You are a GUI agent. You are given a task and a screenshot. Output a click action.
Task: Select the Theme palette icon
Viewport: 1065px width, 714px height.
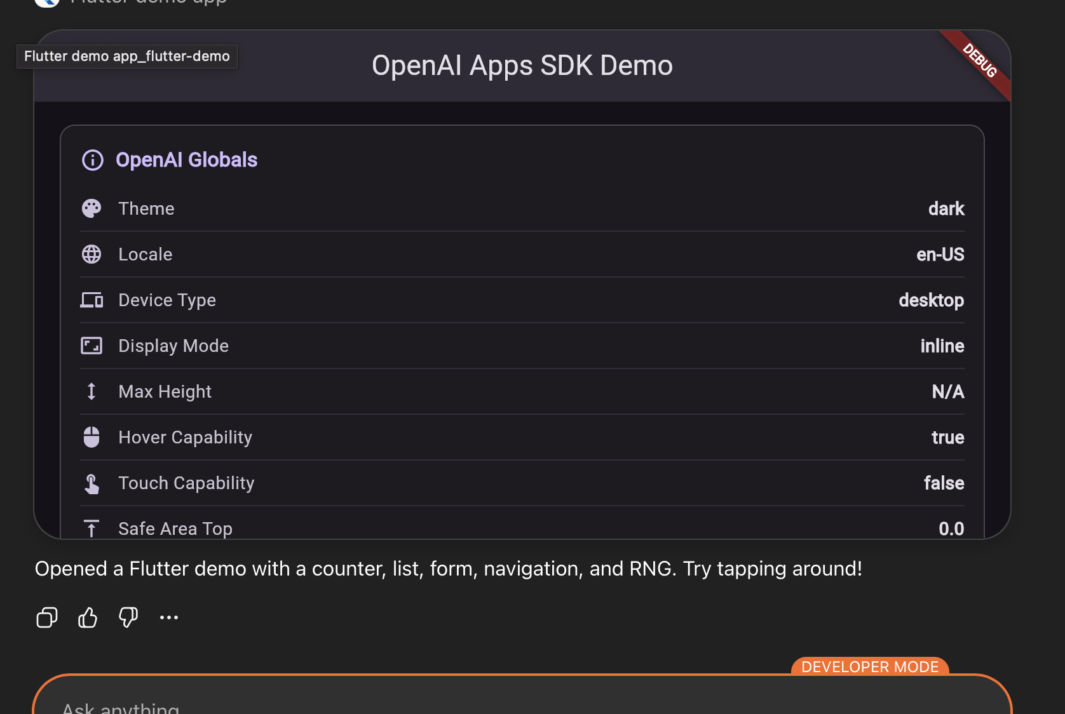point(92,208)
